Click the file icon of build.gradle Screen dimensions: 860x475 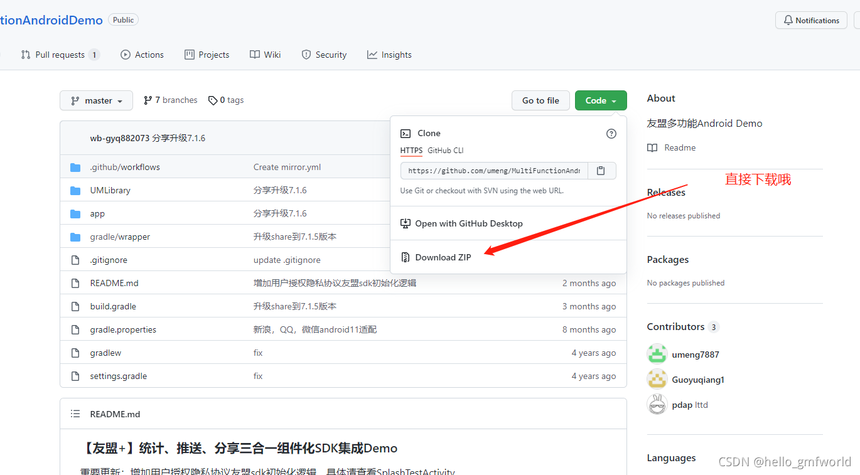pos(76,306)
